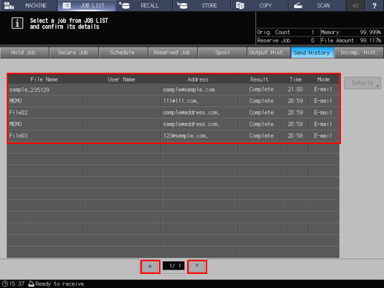Go to previous page with up arrow
This screenshot has height=288, width=384.
(150, 266)
